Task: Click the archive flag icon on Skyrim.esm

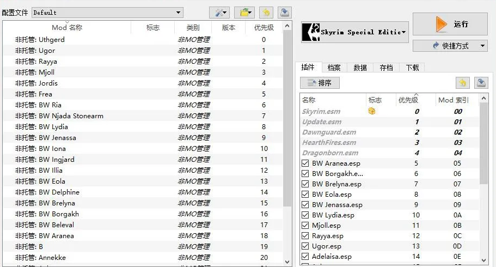Action: click(x=372, y=111)
